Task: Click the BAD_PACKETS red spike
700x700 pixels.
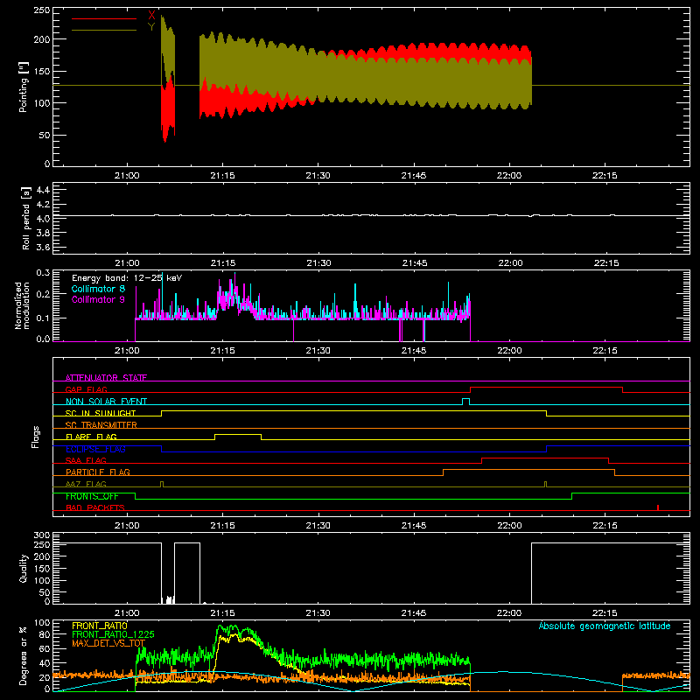Action: click(658, 507)
